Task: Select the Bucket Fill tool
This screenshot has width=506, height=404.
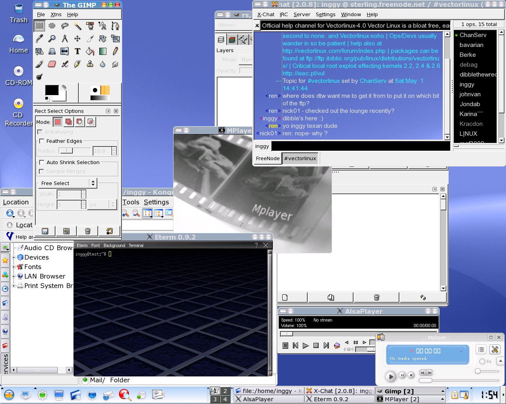Action: 90,51
